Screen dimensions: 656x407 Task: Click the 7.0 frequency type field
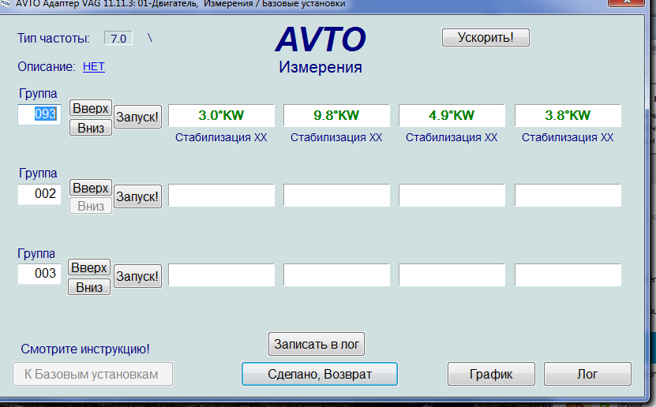click(118, 39)
